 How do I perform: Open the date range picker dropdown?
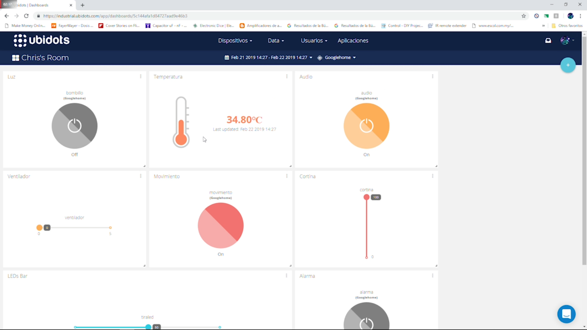(268, 57)
